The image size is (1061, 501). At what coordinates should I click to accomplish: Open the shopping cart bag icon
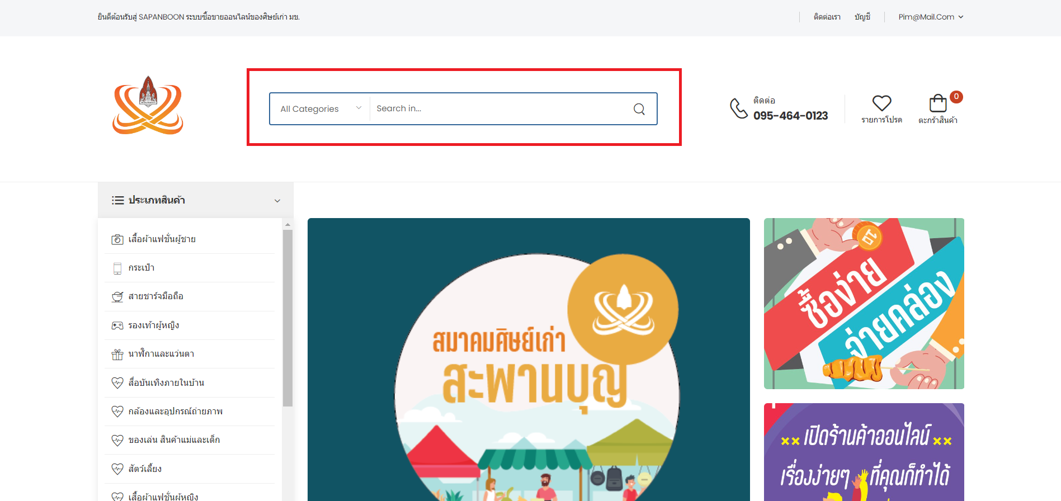[938, 103]
